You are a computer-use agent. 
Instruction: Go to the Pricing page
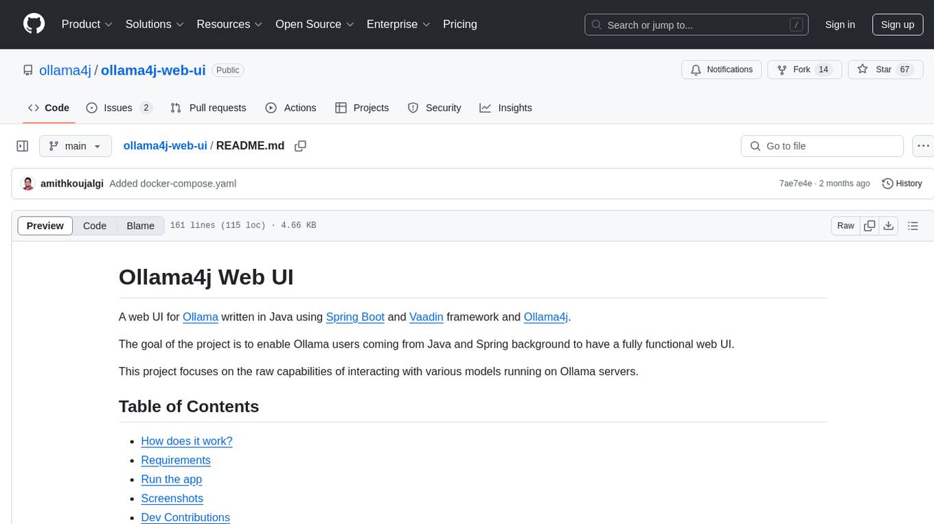[460, 24]
